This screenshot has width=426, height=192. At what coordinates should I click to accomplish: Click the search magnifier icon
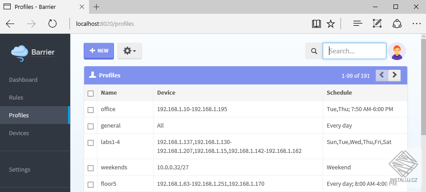(314, 51)
